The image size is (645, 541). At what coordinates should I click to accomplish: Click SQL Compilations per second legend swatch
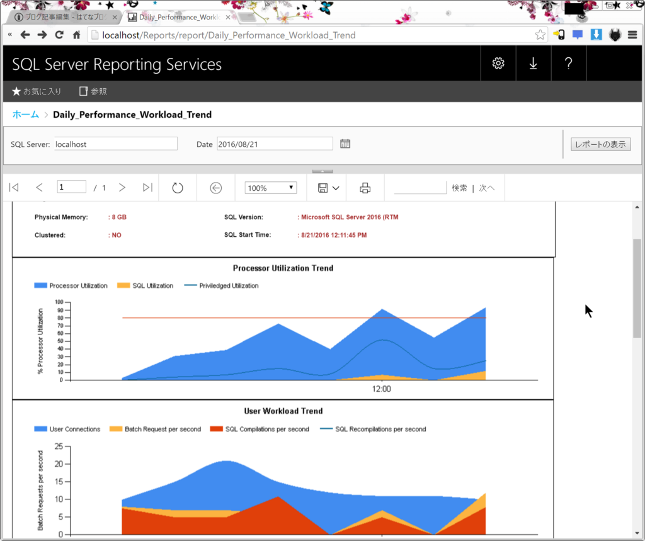[217, 429]
